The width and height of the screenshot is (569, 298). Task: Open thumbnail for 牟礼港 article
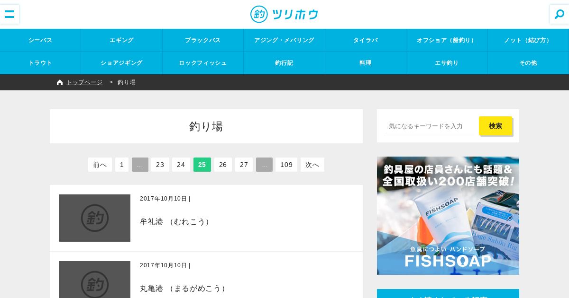coord(95,218)
